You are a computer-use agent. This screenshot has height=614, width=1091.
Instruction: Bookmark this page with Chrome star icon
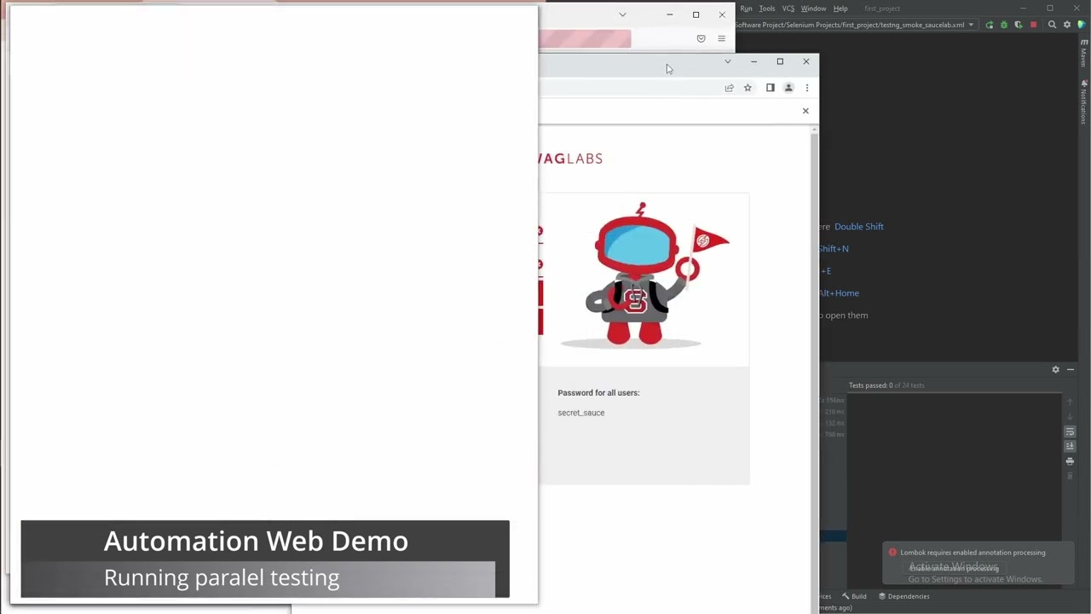748,88
